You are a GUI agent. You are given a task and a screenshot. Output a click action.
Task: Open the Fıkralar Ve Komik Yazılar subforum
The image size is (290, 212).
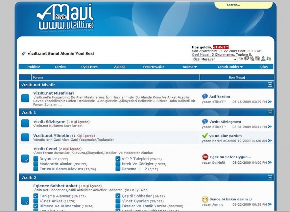tap(144, 206)
